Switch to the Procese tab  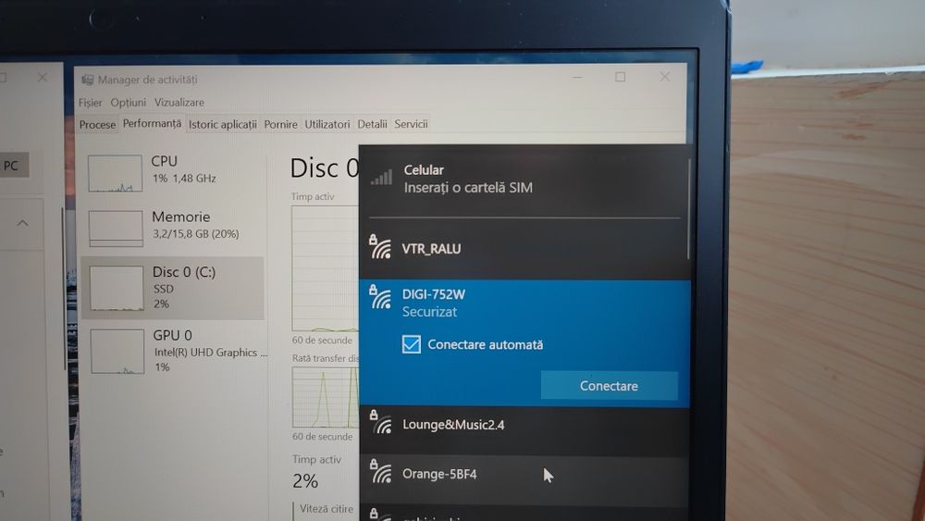97,125
